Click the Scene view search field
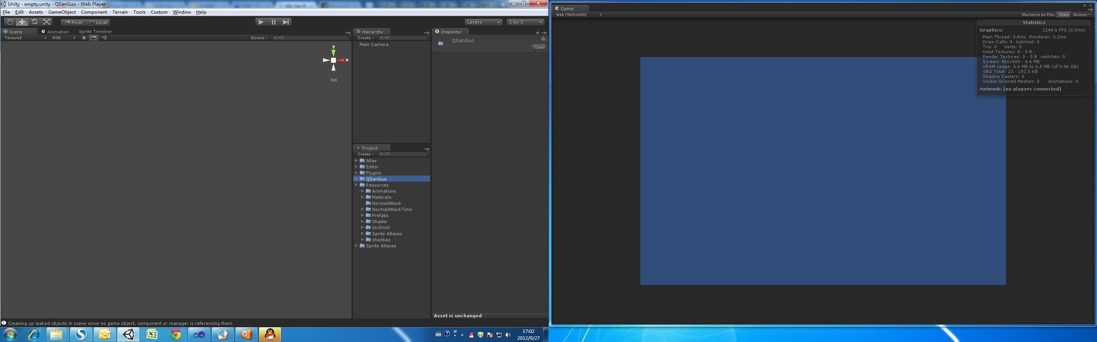 [x=310, y=38]
